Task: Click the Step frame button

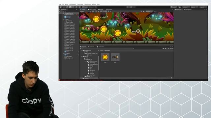Action: (134, 7)
